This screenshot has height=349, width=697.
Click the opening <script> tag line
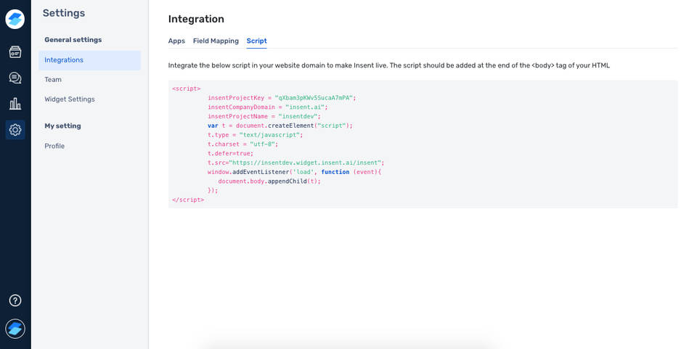pyautogui.click(x=187, y=89)
